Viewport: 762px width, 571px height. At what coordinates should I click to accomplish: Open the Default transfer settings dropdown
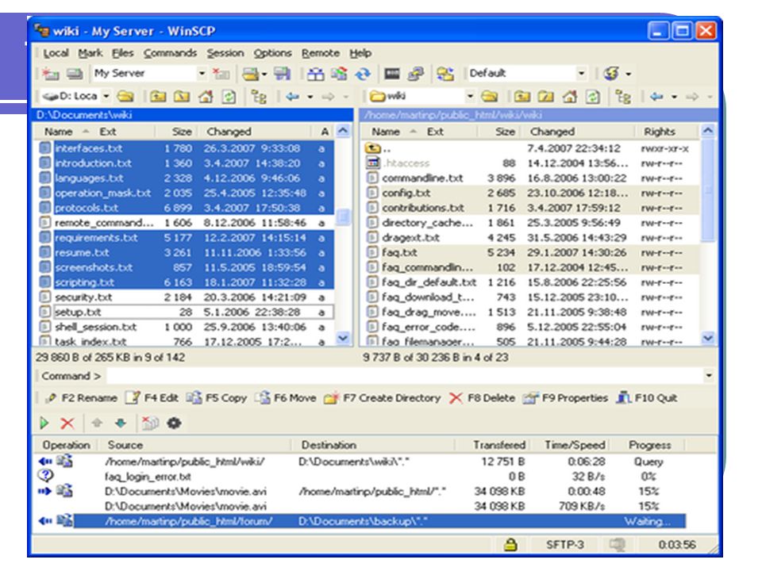point(581,74)
